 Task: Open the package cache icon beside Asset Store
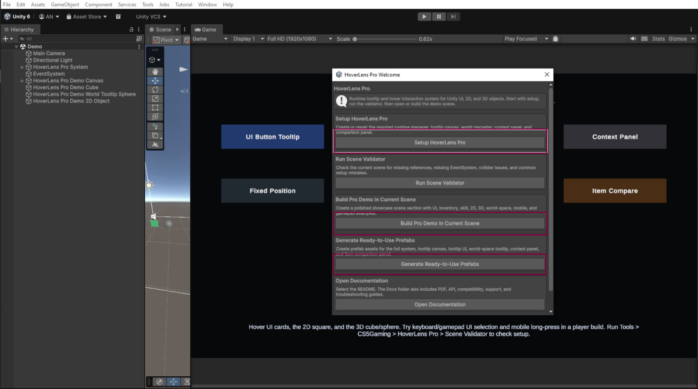coord(119,17)
